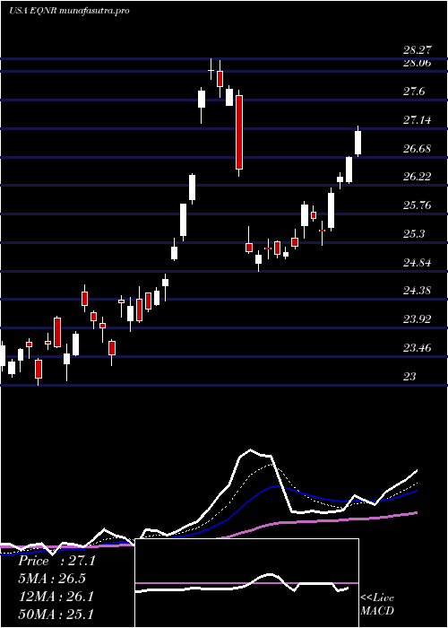448x628 pixels.
Task: Click the 25.3 price axis label
Action: [x=414, y=233]
